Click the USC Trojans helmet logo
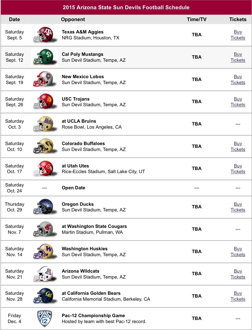252x330 pixels. [45, 102]
